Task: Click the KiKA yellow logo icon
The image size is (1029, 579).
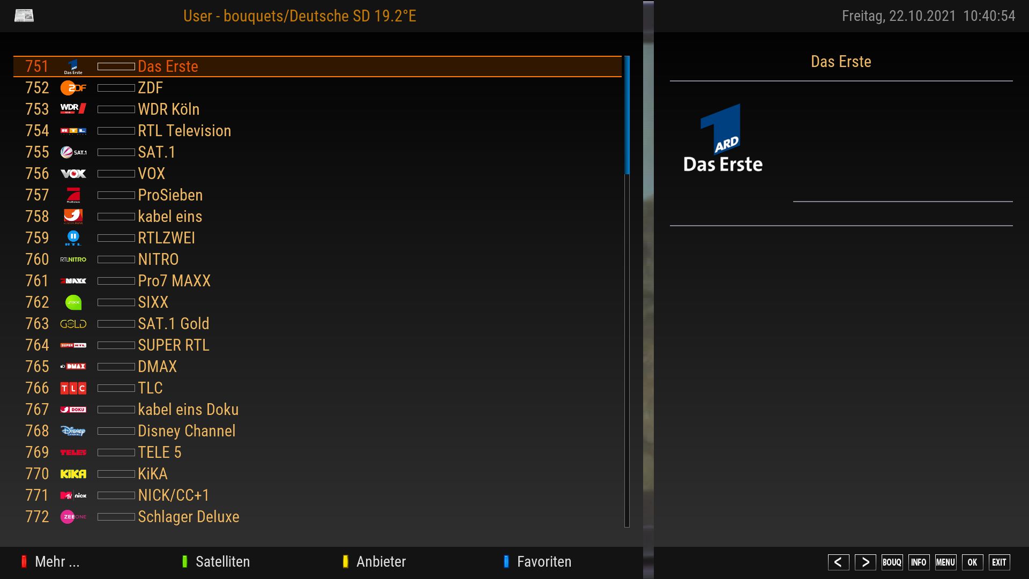Action: point(73,474)
